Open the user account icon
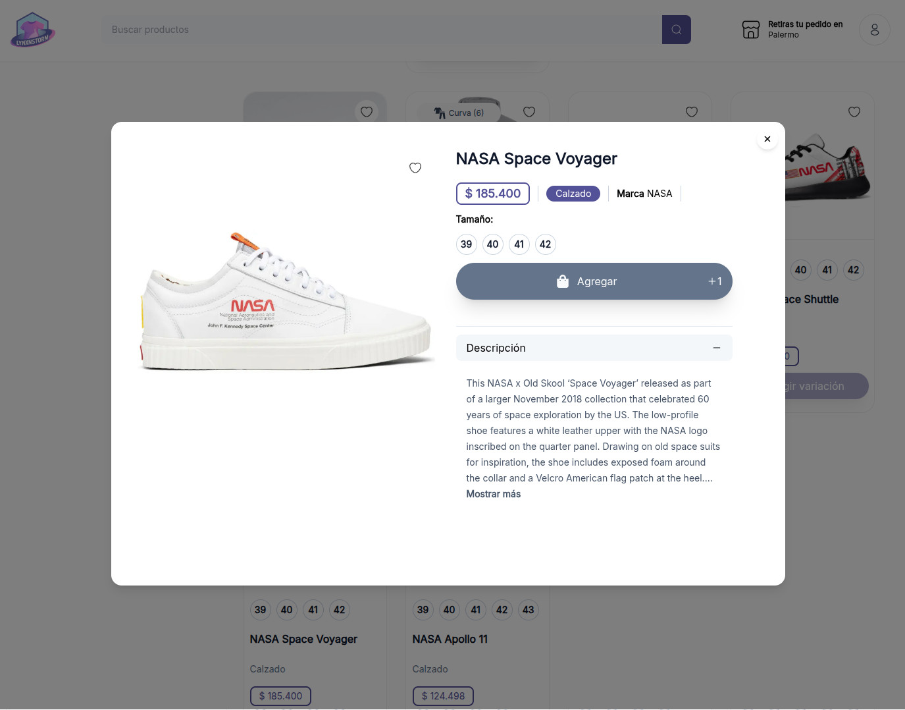905x710 pixels. pyautogui.click(x=874, y=30)
